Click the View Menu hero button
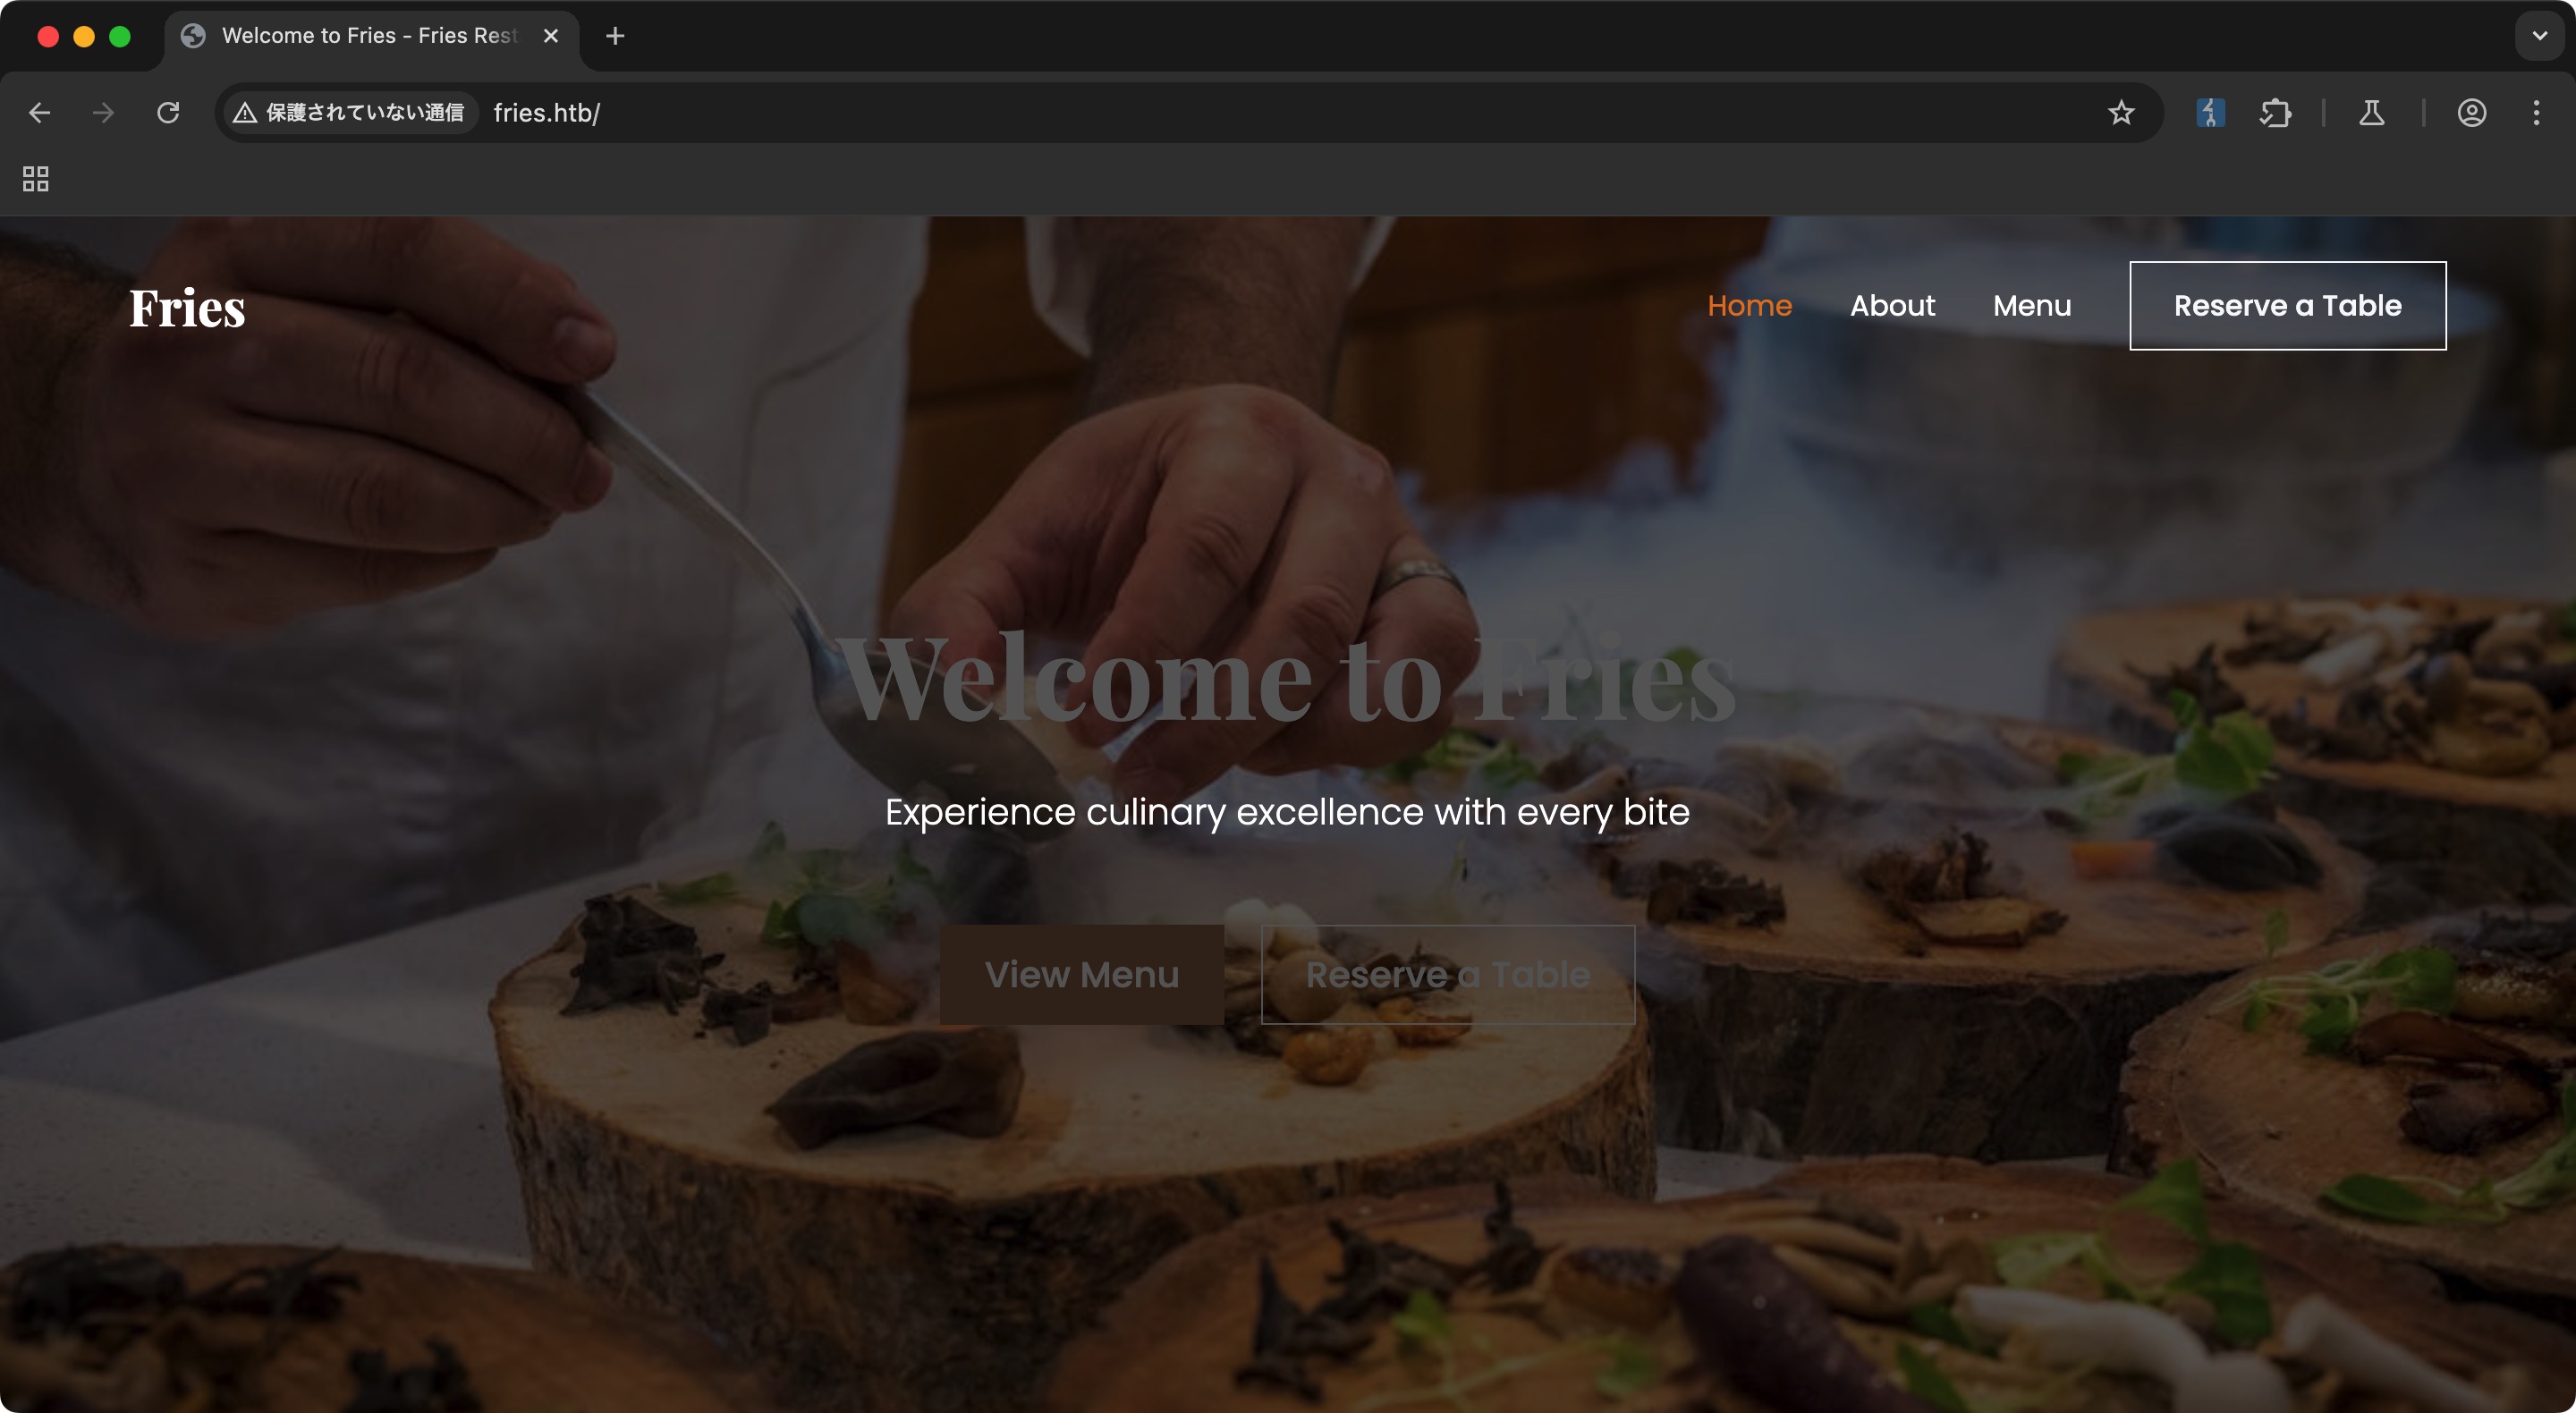Image resolution: width=2576 pixels, height=1413 pixels. (x=1082, y=974)
